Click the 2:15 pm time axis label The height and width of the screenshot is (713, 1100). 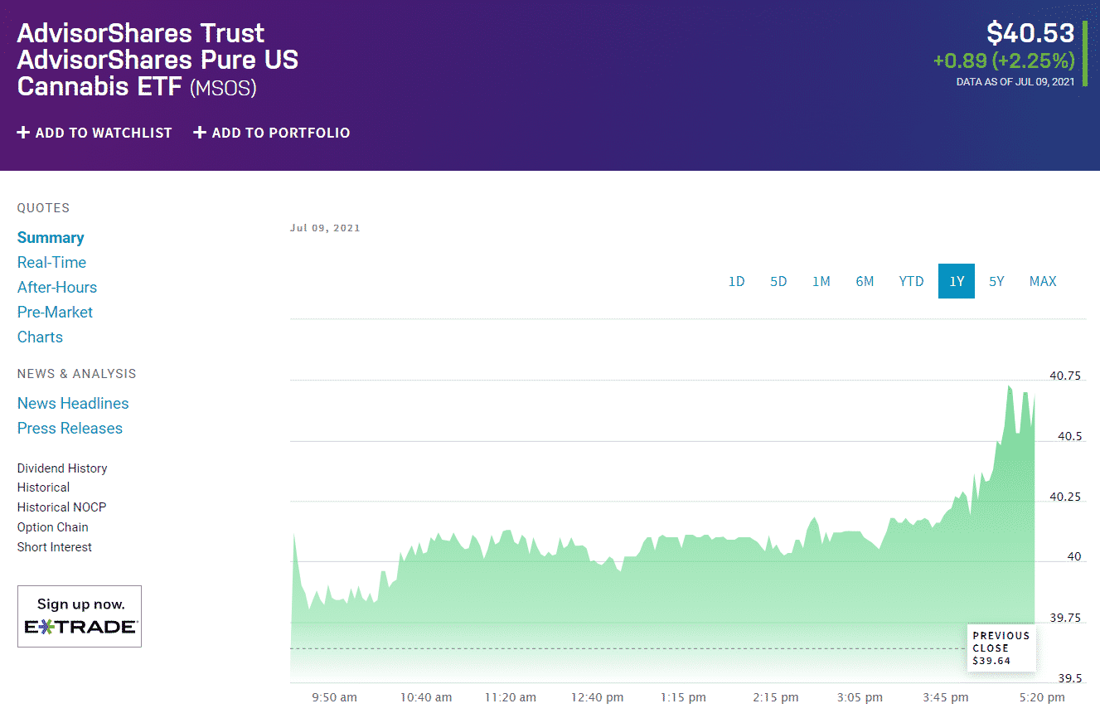[x=775, y=697]
